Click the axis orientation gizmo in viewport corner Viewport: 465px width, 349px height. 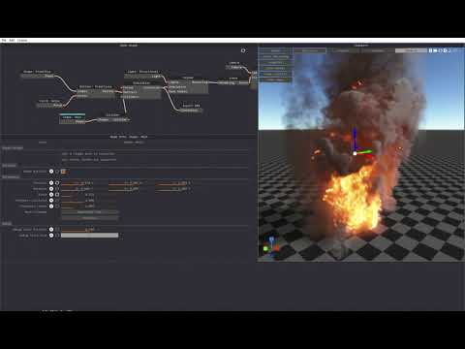point(271,248)
